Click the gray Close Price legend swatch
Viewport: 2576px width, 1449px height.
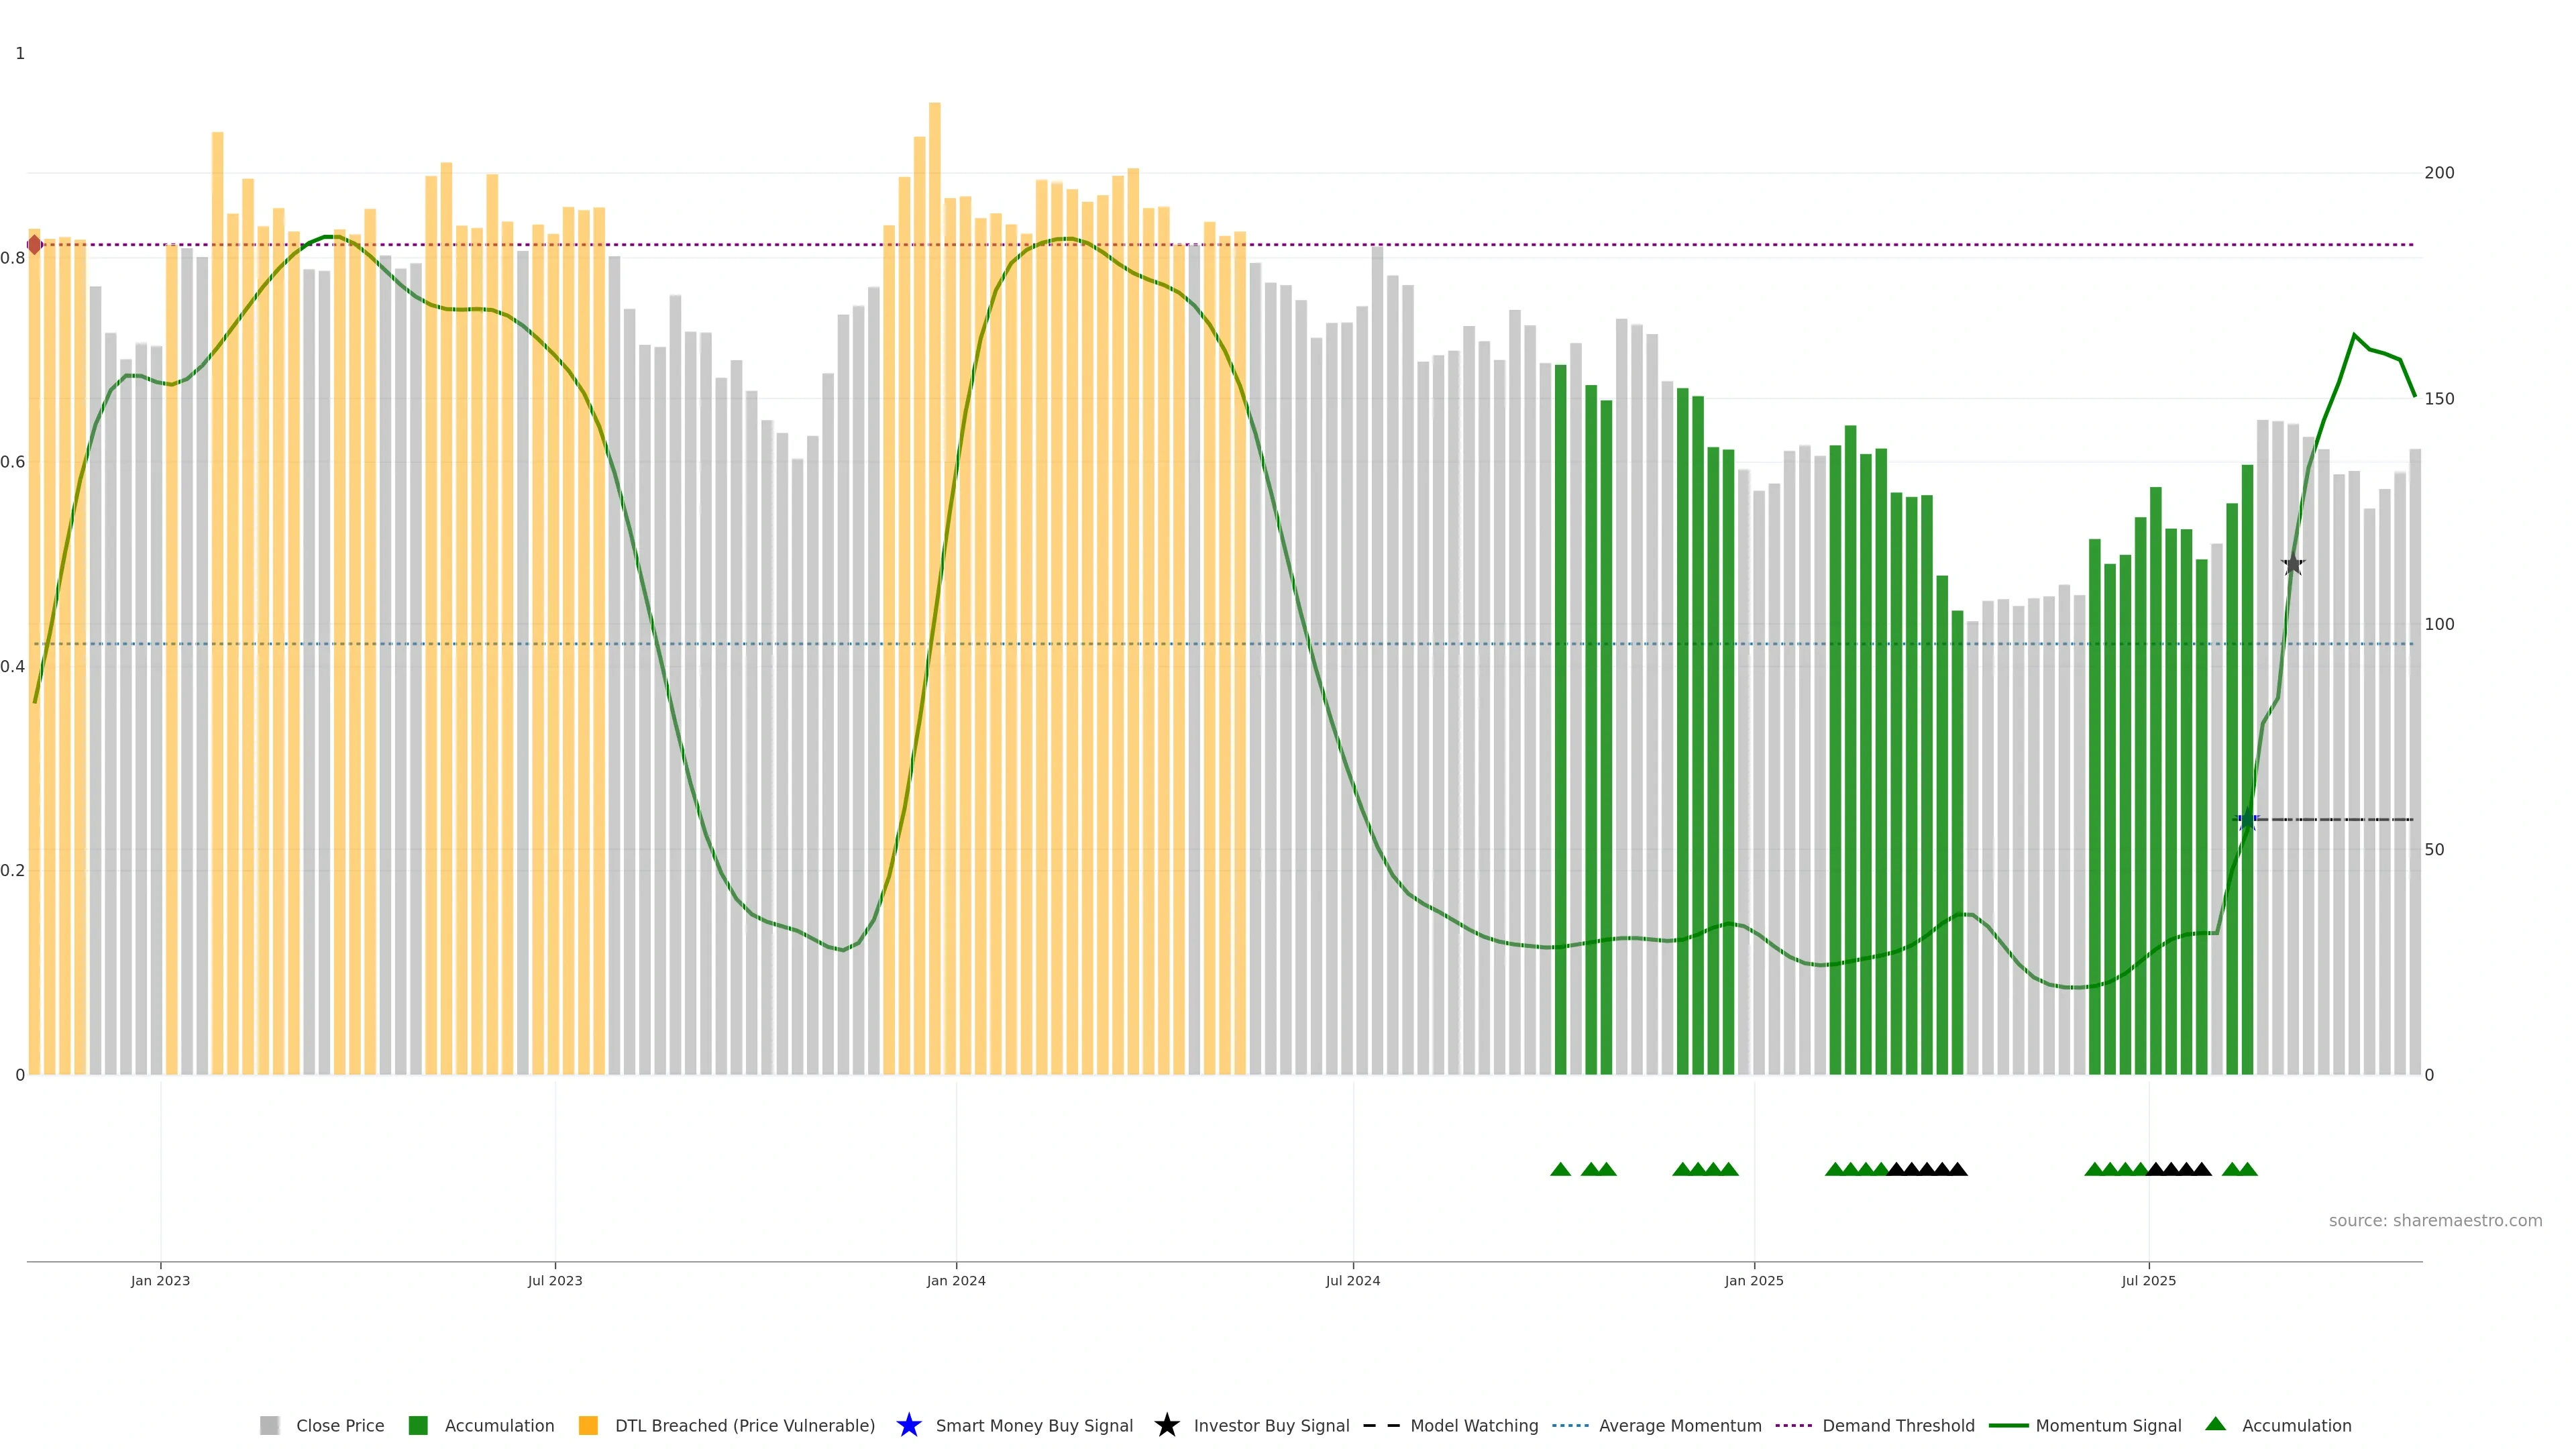[269, 1425]
